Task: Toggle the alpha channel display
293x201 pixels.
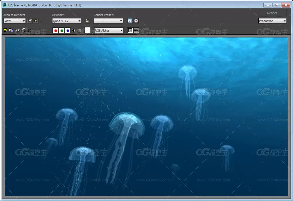Action: tap(74, 30)
